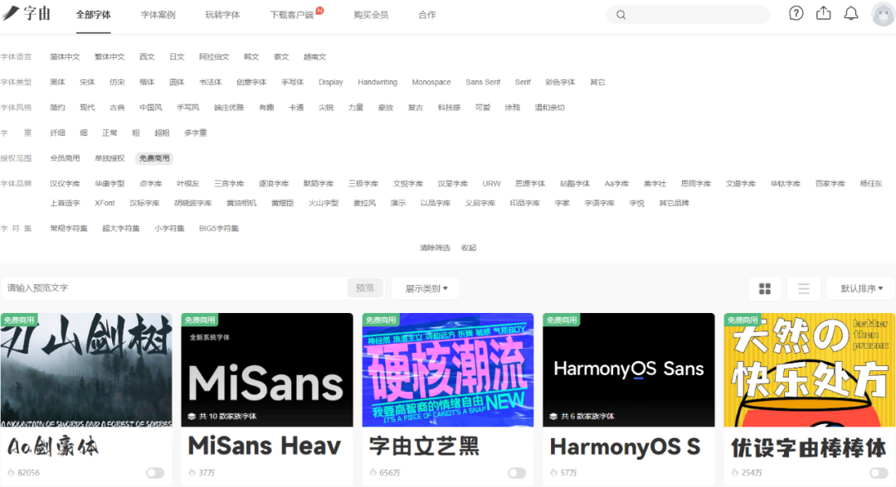Switch to grid view icon
This screenshot has height=487, width=896.
(765, 288)
